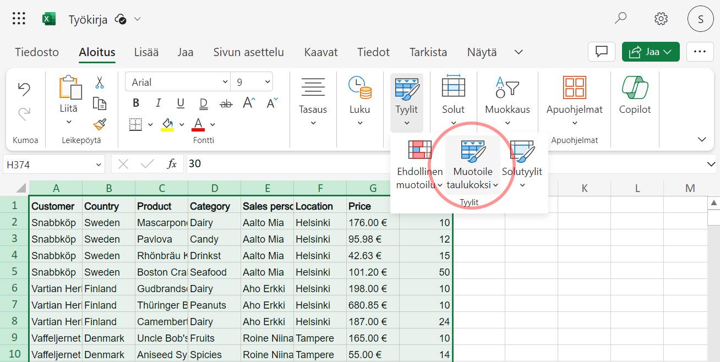The image size is (720, 362).
Task: Expand the font size dropdown
Action: click(268, 83)
